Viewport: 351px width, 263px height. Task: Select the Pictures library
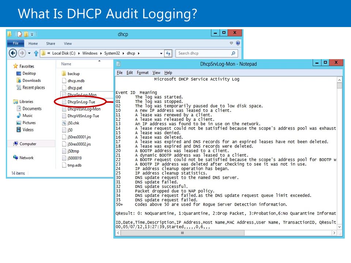point(29,123)
